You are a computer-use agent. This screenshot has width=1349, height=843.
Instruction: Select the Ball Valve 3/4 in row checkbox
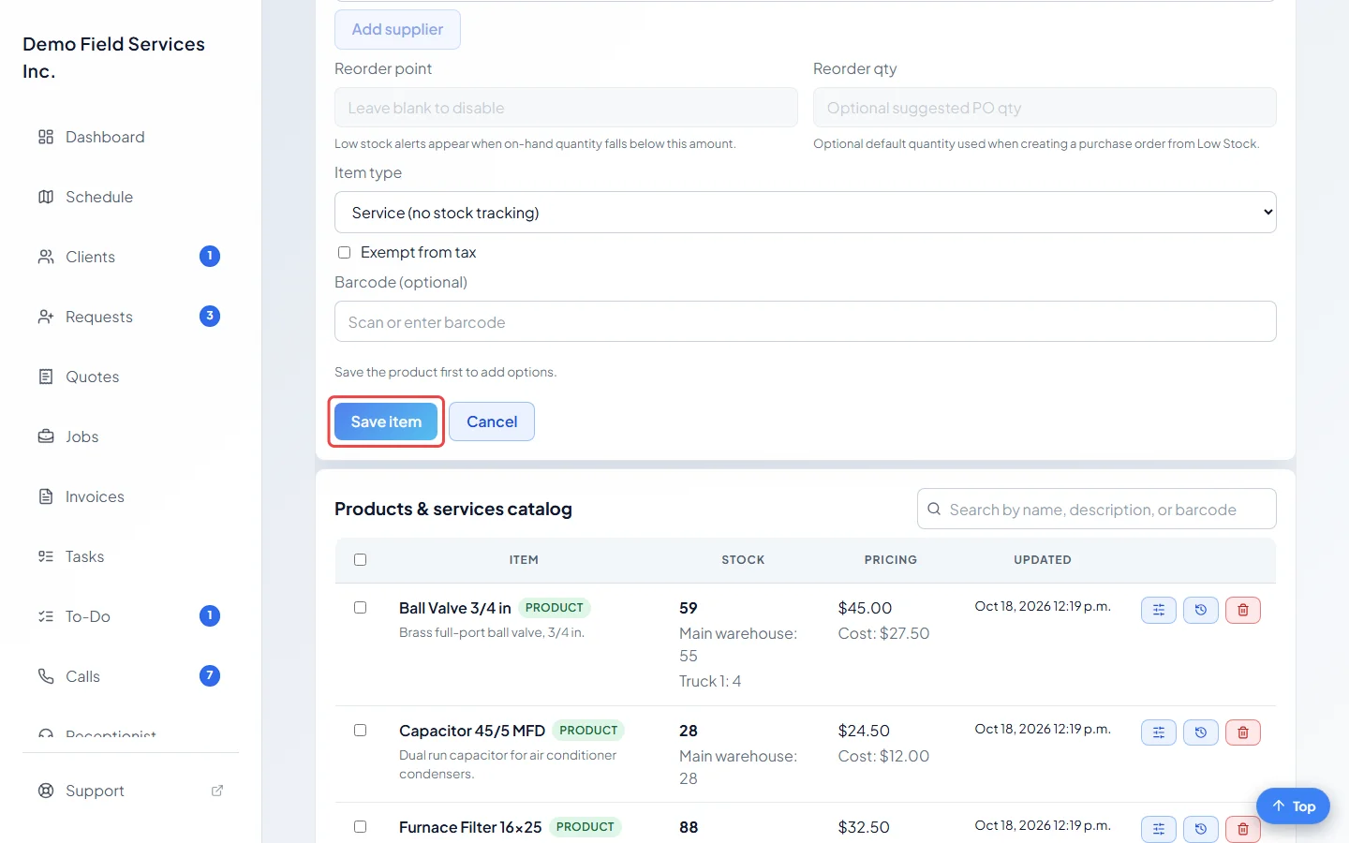(x=360, y=608)
